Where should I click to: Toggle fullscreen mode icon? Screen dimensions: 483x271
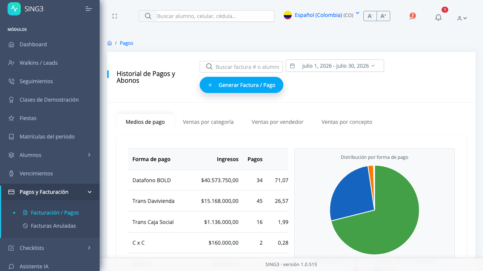point(115,16)
